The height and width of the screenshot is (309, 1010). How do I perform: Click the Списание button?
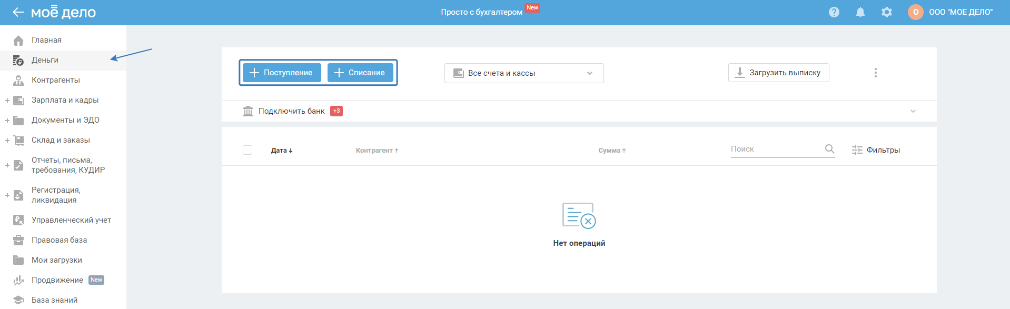coord(360,73)
